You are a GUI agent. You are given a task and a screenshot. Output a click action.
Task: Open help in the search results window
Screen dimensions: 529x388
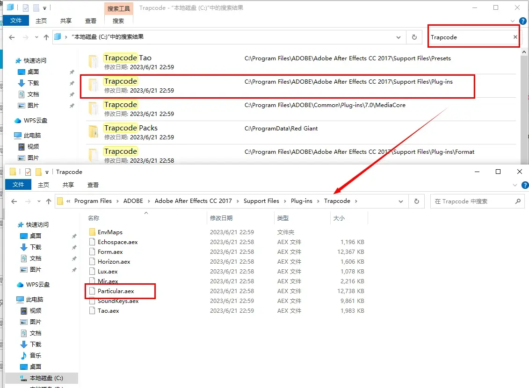pyautogui.click(x=522, y=21)
